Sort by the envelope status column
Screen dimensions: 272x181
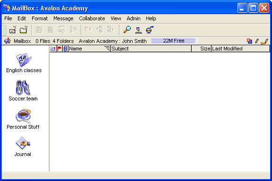(x=53, y=49)
